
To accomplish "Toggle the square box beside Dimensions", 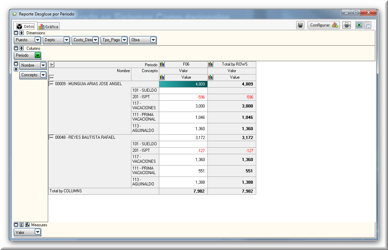I will click(16, 33).
